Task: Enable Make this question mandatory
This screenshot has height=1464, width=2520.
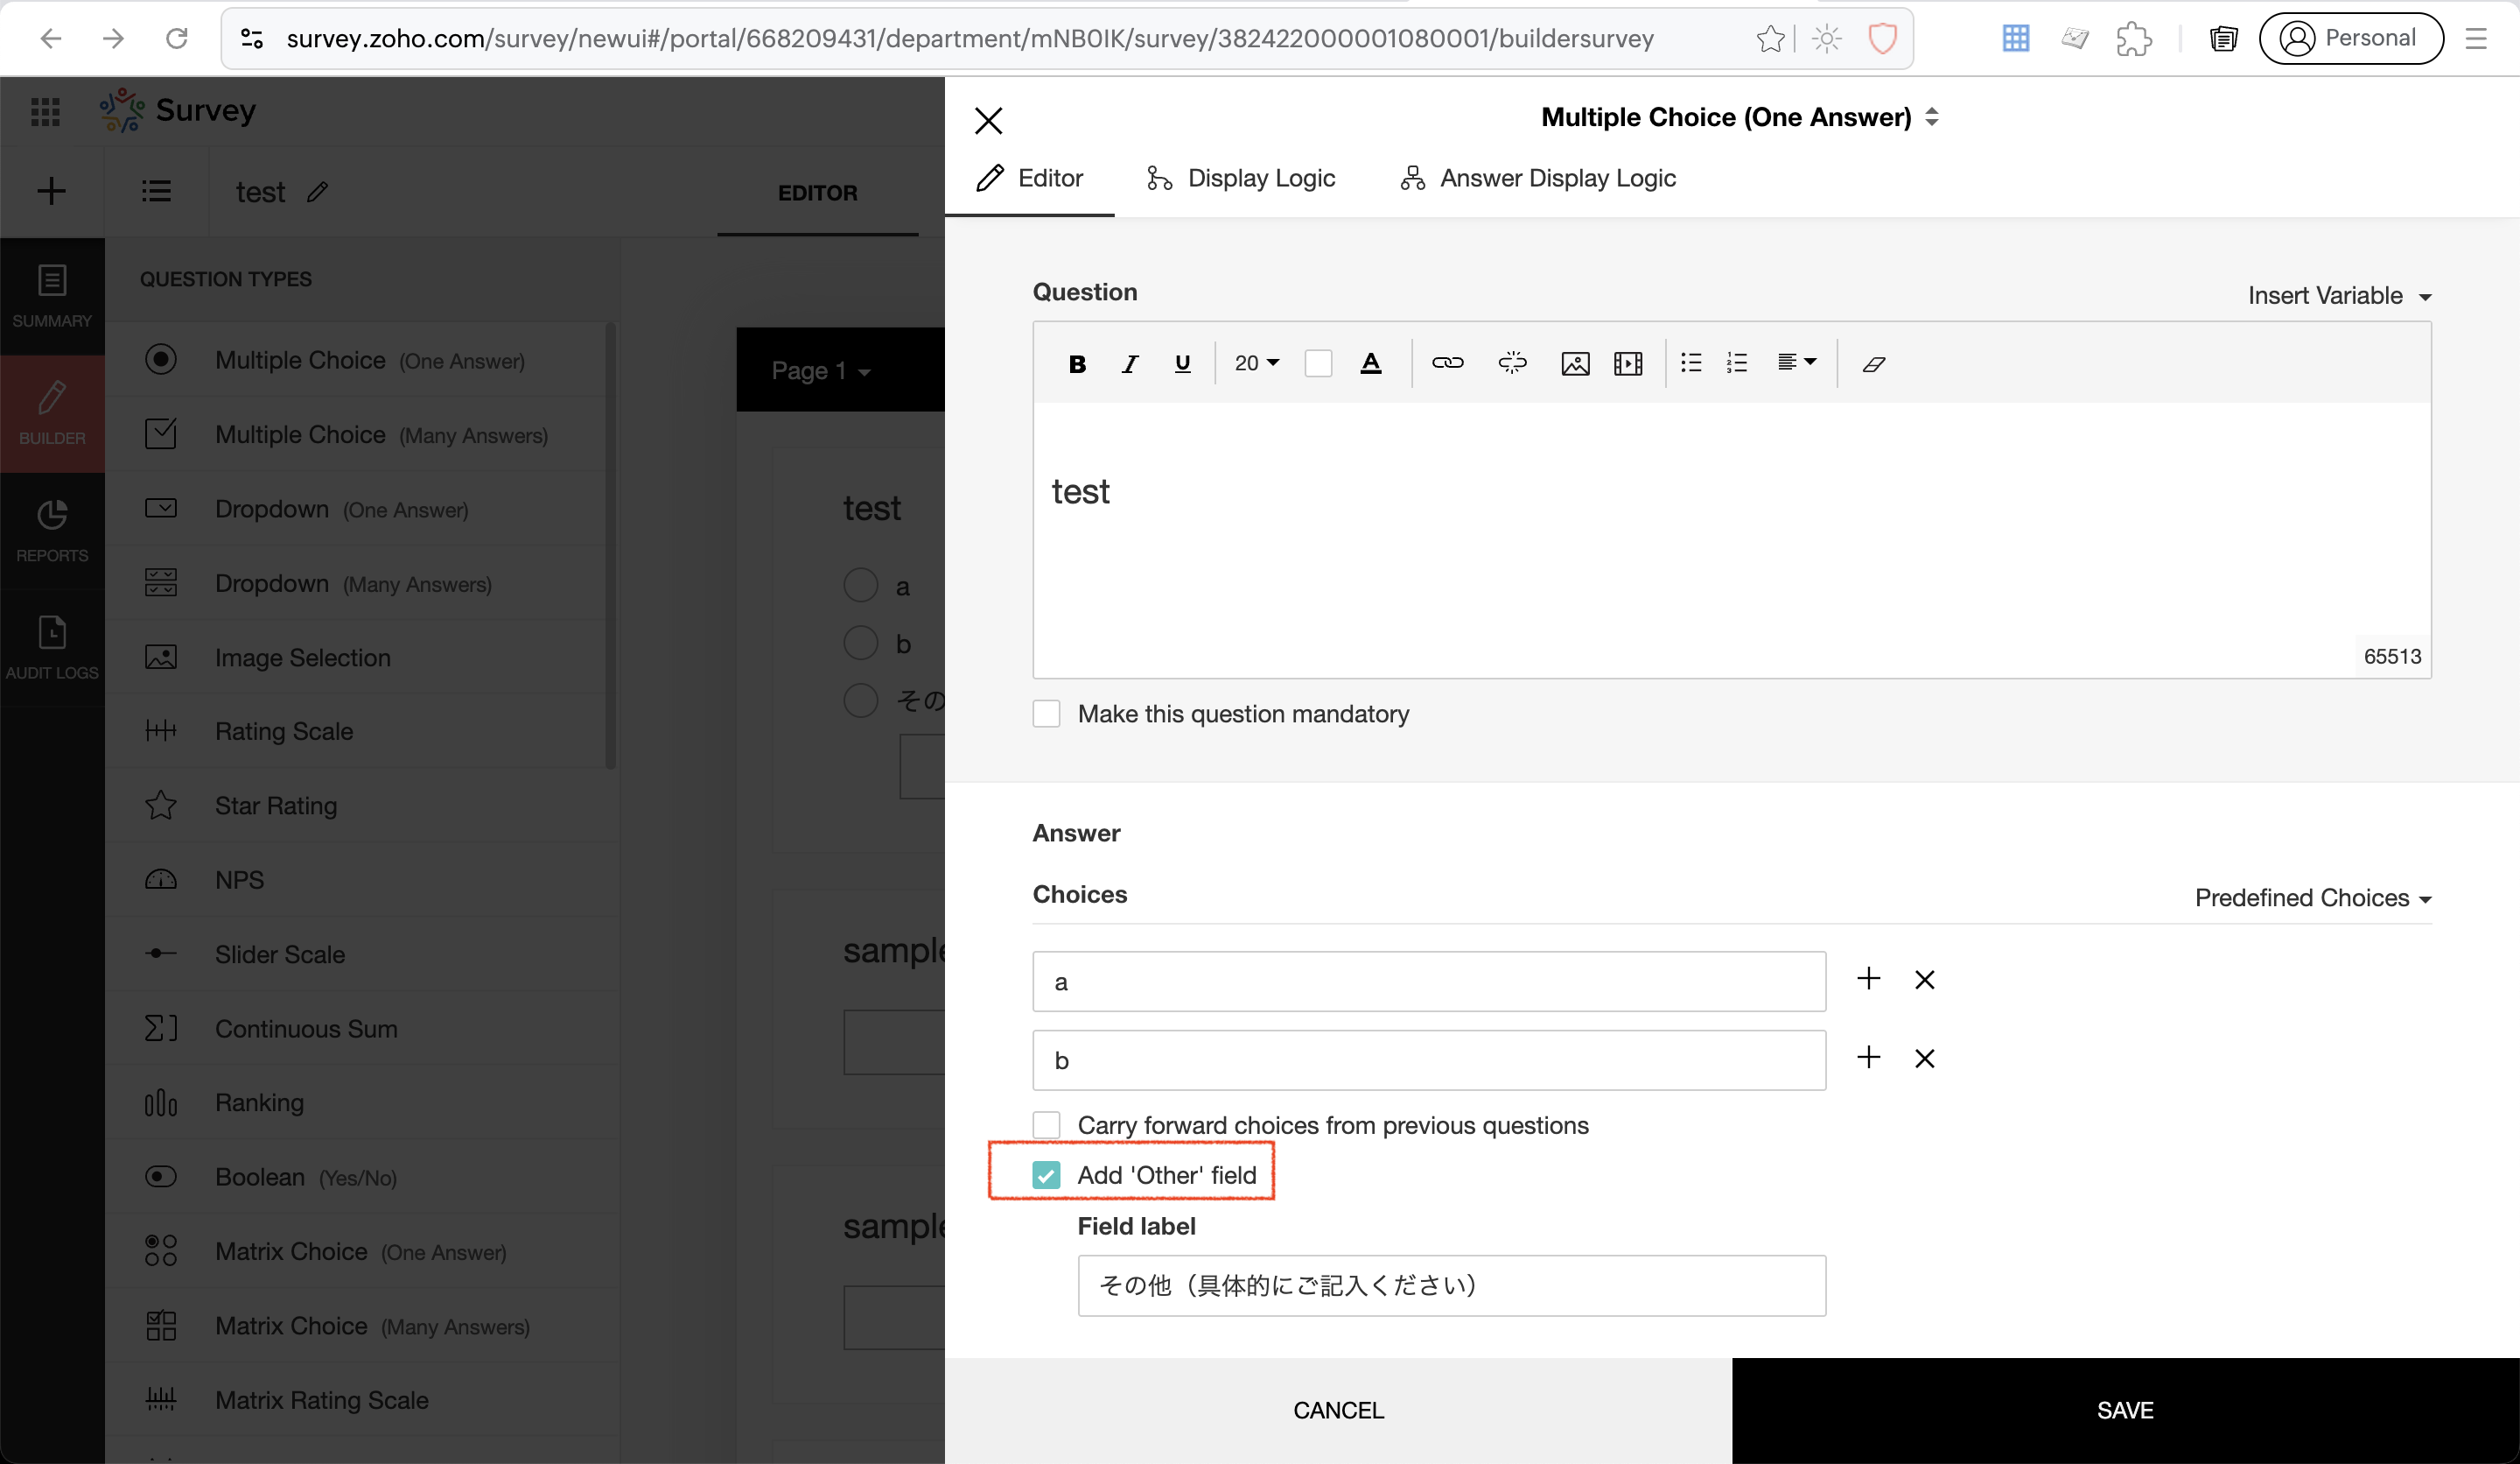Action: [1046, 714]
